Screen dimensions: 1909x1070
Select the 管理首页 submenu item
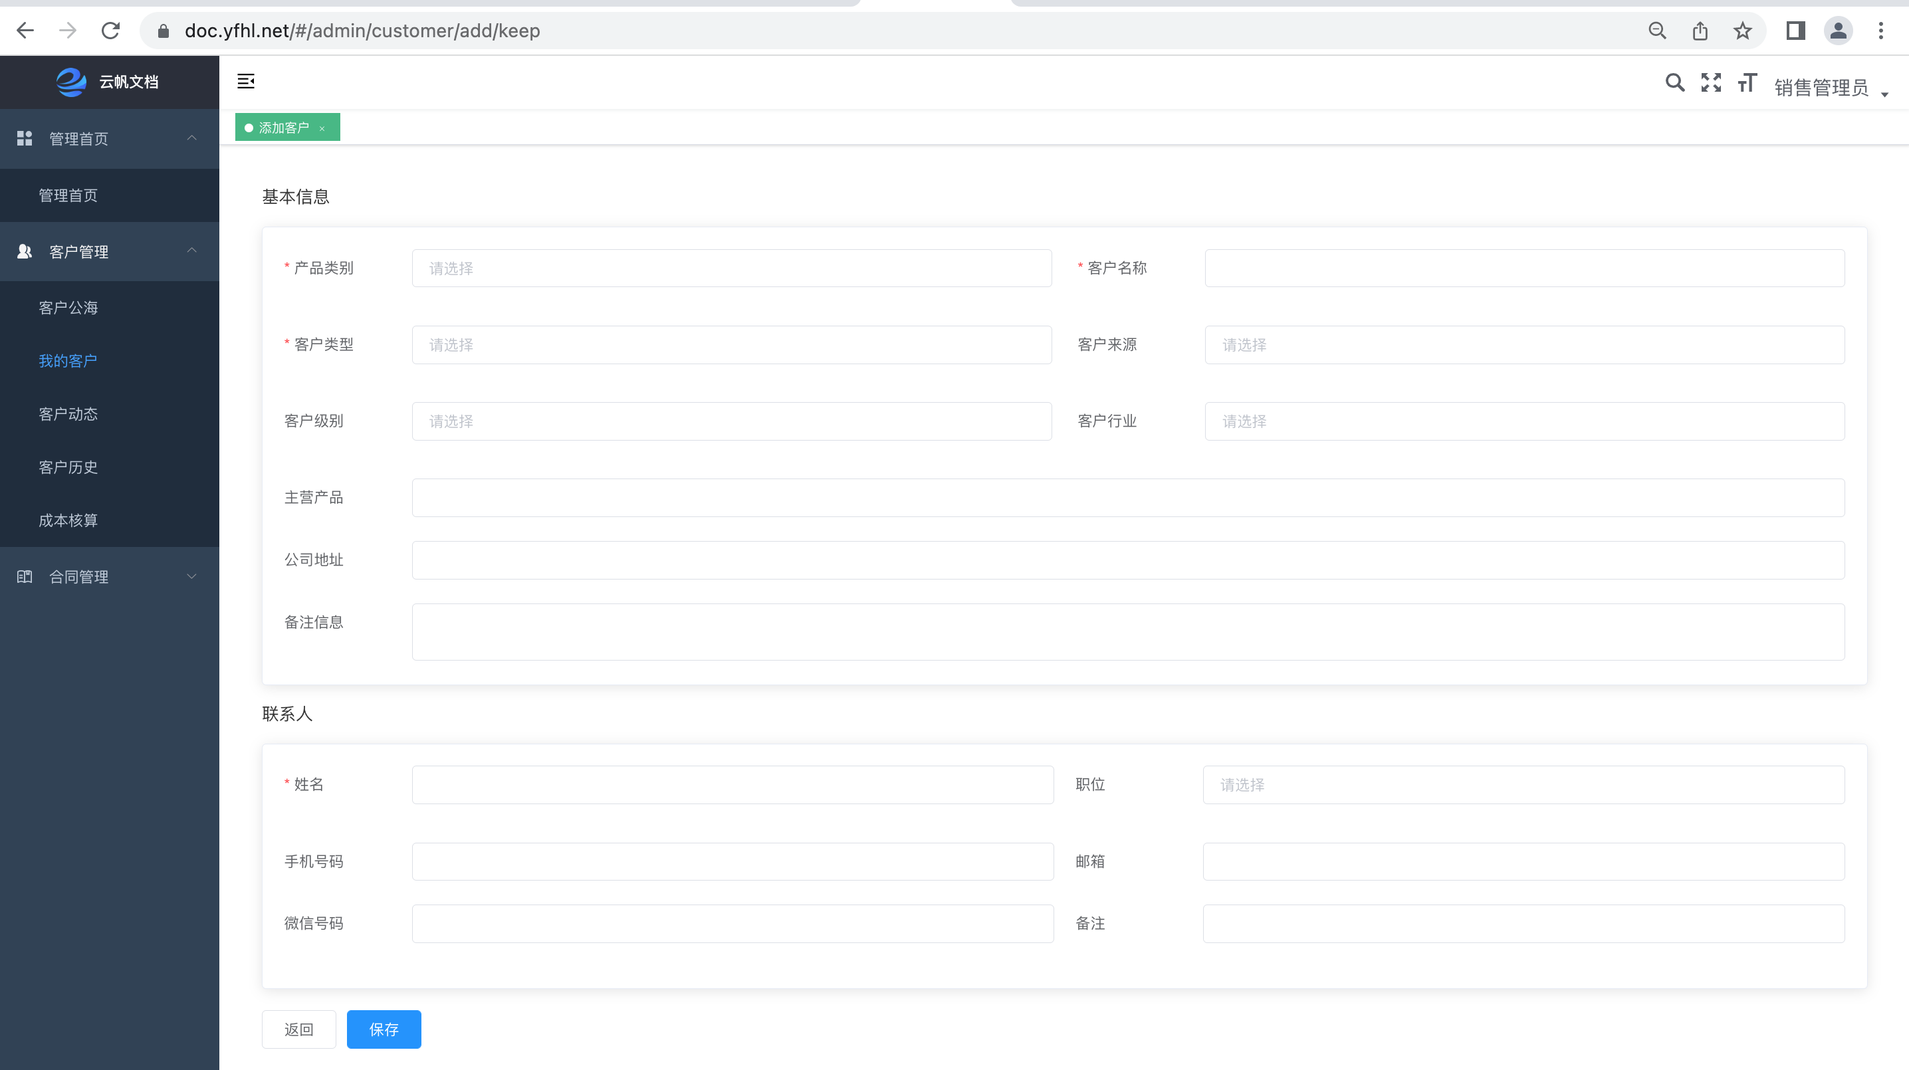pos(110,195)
